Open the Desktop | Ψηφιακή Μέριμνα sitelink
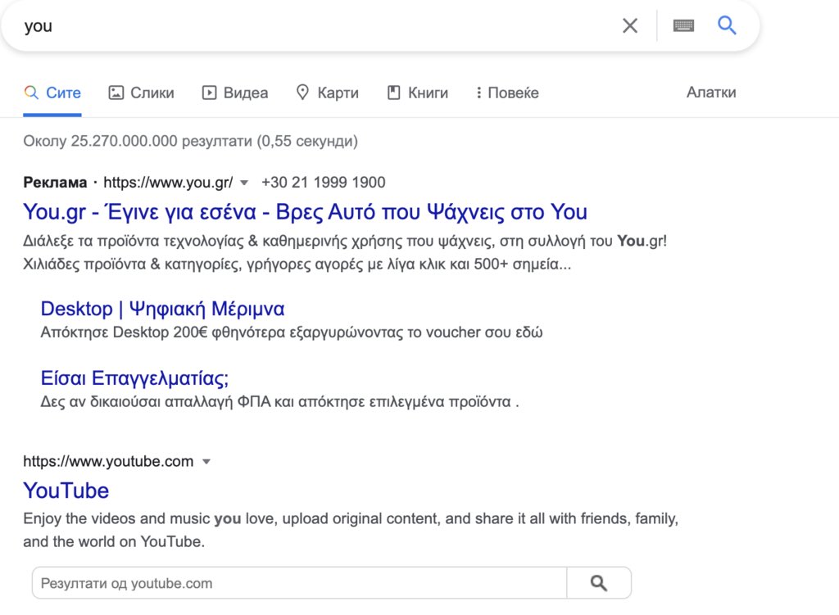Image resolution: width=839 pixels, height=615 pixels. (163, 309)
